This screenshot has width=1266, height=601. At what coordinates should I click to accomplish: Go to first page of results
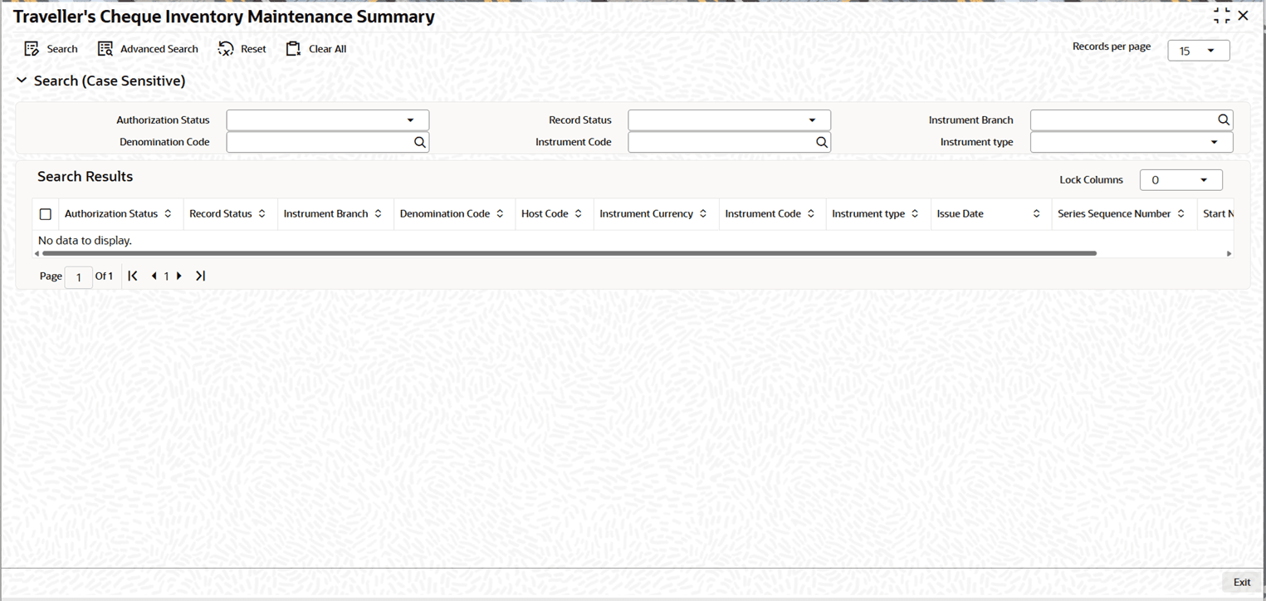click(133, 276)
